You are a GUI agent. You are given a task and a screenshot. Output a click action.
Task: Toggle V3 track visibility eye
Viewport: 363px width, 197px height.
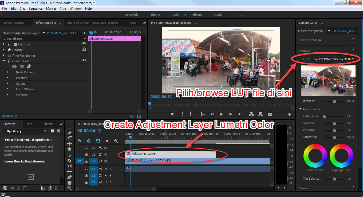(x=106, y=148)
